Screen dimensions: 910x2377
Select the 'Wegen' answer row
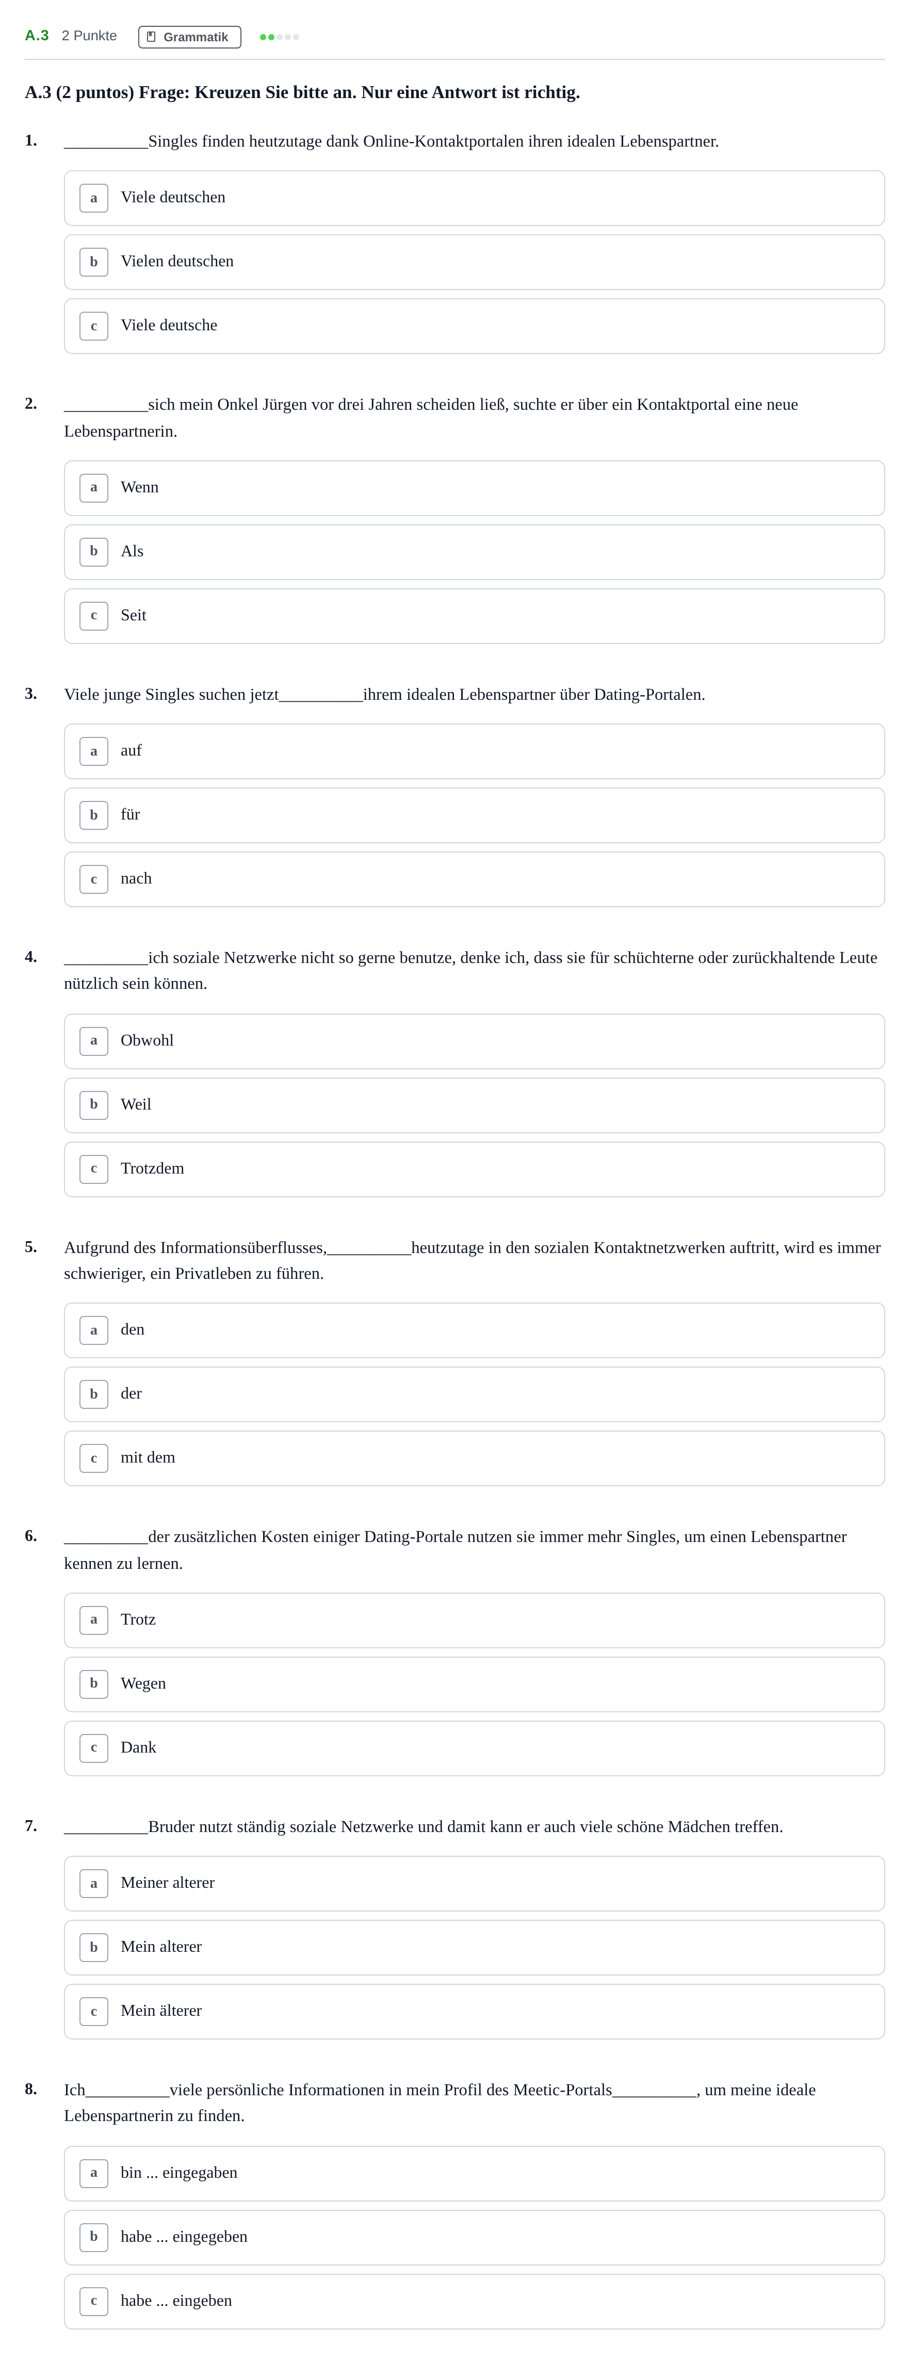pos(474,1684)
